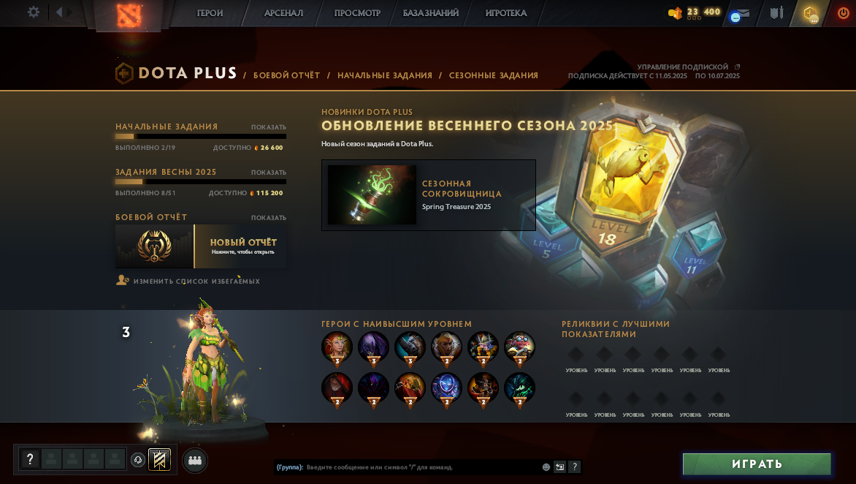Image resolution: width=856 pixels, height=484 pixels.
Task: Go back with the left arrow icon
Action: (x=59, y=12)
